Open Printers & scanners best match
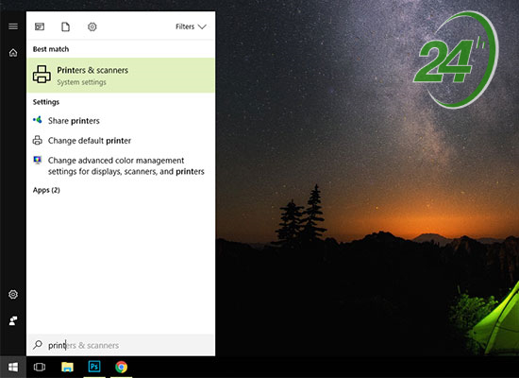 coord(121,76)
